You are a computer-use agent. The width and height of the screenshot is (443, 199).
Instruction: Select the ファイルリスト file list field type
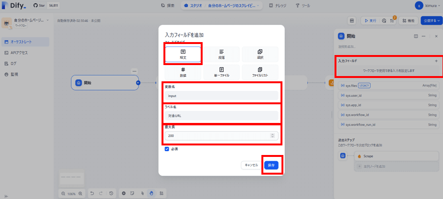point(260,72)
